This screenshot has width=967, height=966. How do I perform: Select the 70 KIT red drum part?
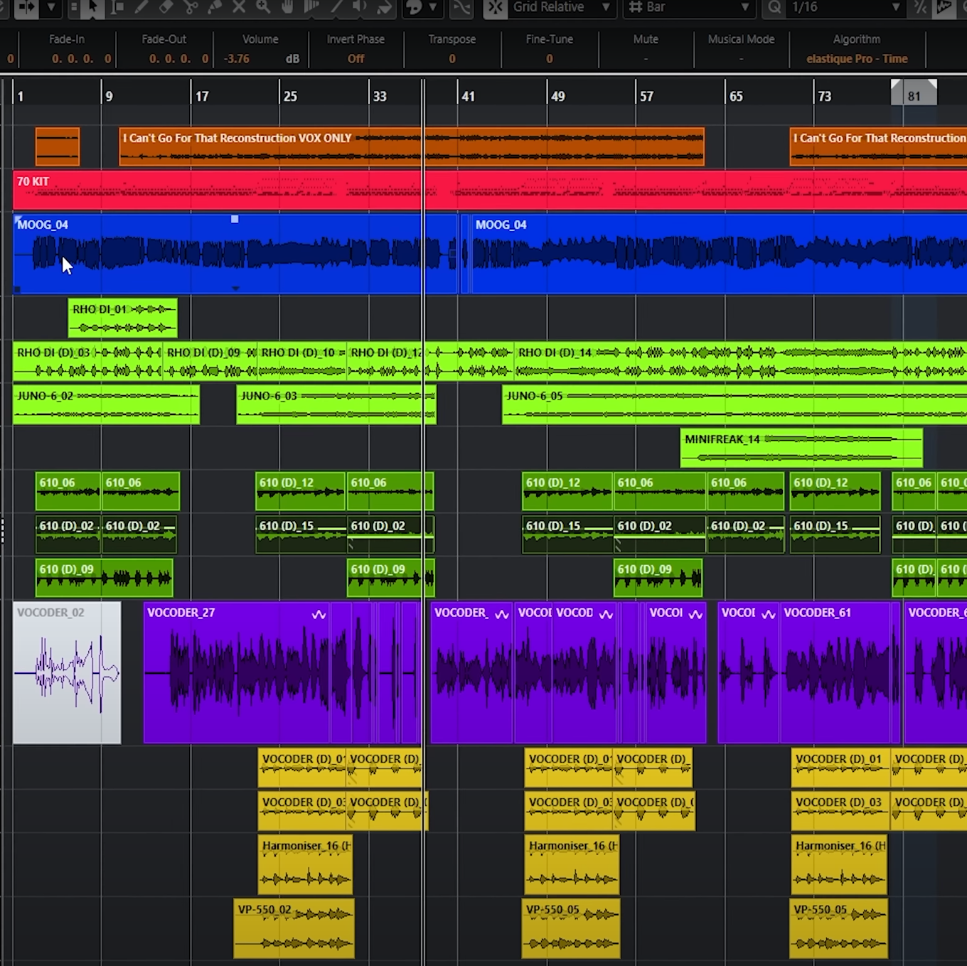click(490, 190)
